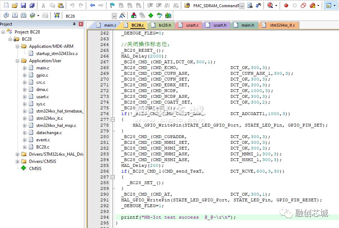Open the debug icon dropdown arrow
The height and width of the screenshot is (228, 339).
pyautogui.click(x=276, y=6)
